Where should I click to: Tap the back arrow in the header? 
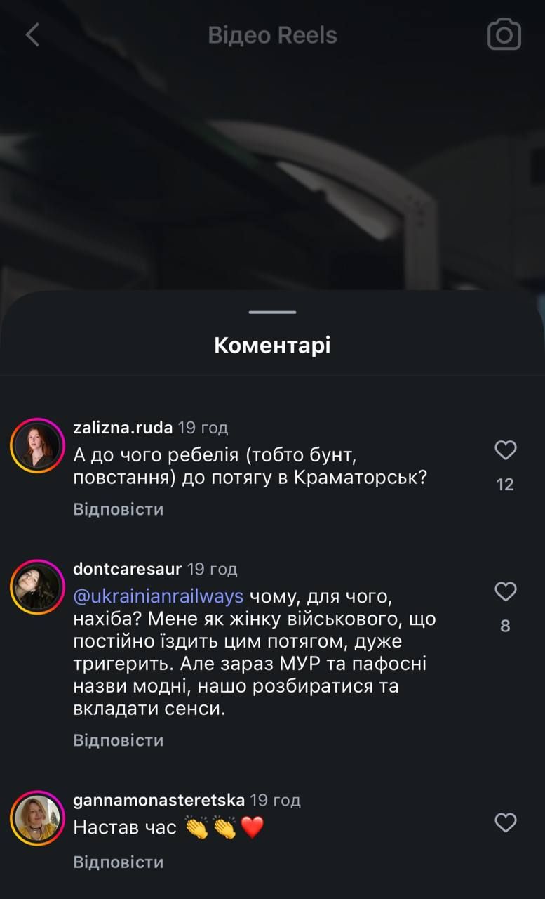[x=32, y=34]
